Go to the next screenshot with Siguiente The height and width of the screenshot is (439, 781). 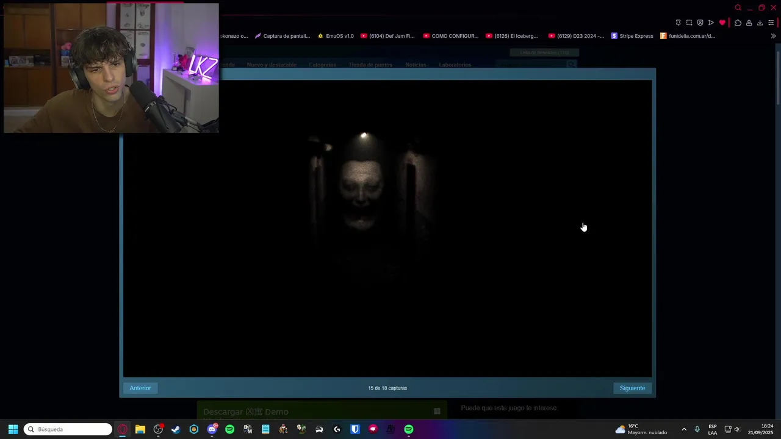(x=632, y=388)
